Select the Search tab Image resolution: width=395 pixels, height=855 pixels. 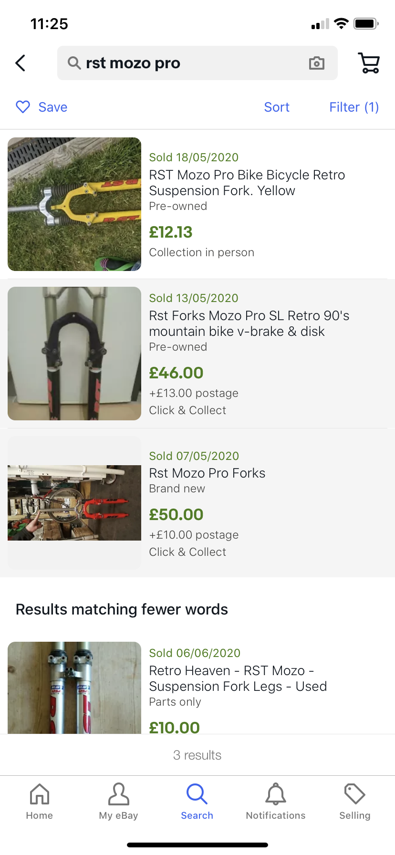(197, 802)
